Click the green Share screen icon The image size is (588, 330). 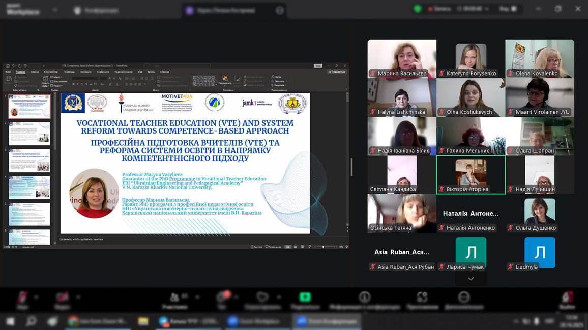[305, 298]
